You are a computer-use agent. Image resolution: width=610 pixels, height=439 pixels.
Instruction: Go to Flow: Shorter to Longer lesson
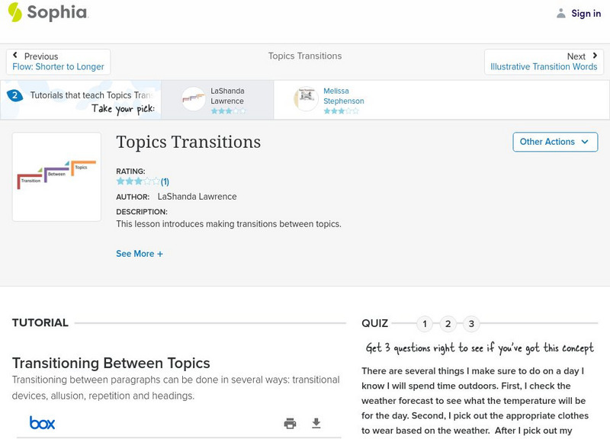(69, 67)
